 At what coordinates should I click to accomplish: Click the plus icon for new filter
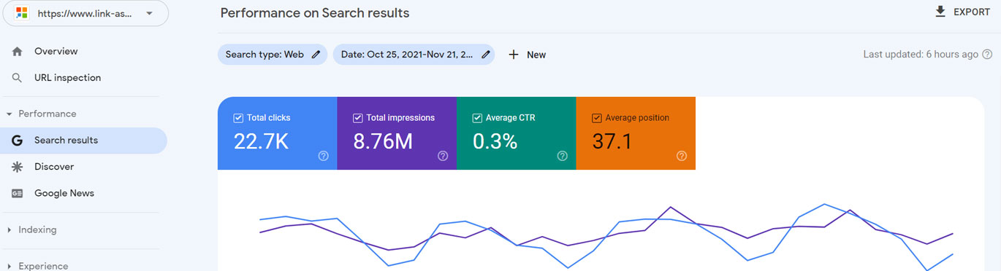[514, 55]
